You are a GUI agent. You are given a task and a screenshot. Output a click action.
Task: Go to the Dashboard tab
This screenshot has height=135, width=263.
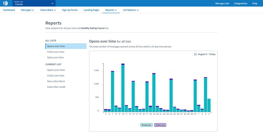[x=9, y=10]
